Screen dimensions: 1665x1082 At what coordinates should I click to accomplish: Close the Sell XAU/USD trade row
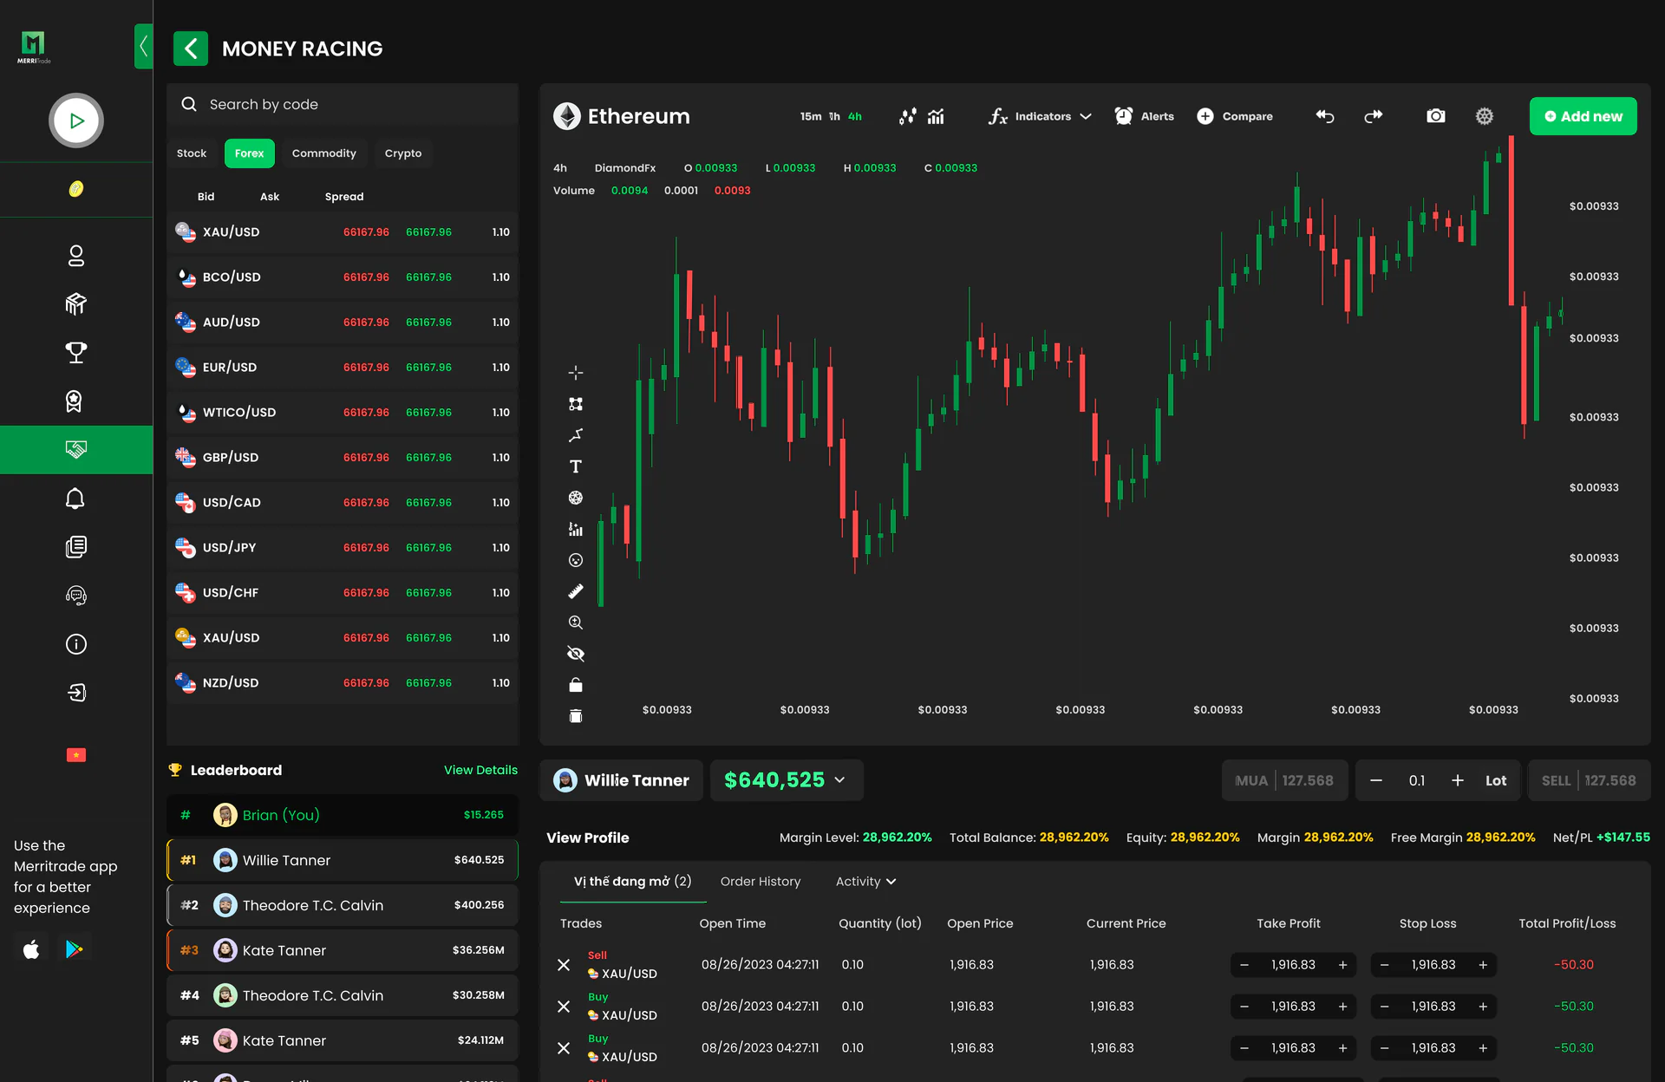click(564, 965)
